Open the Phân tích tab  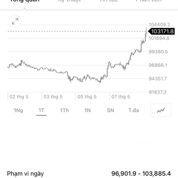pyautogui.click(x=149, y=1)
